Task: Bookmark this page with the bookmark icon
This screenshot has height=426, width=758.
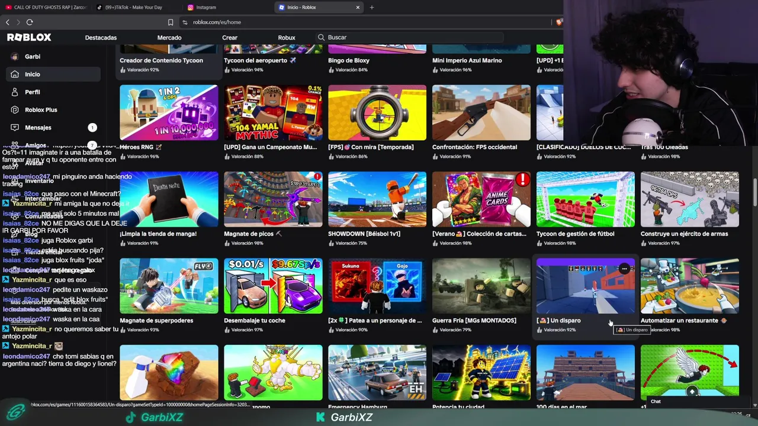Action: click(171, 22)
